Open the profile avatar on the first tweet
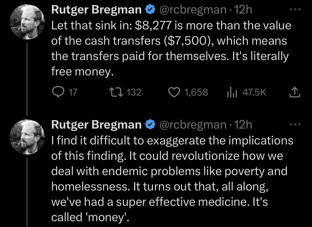This screenshot has width=312, height=227. click(x=26, y=22)
